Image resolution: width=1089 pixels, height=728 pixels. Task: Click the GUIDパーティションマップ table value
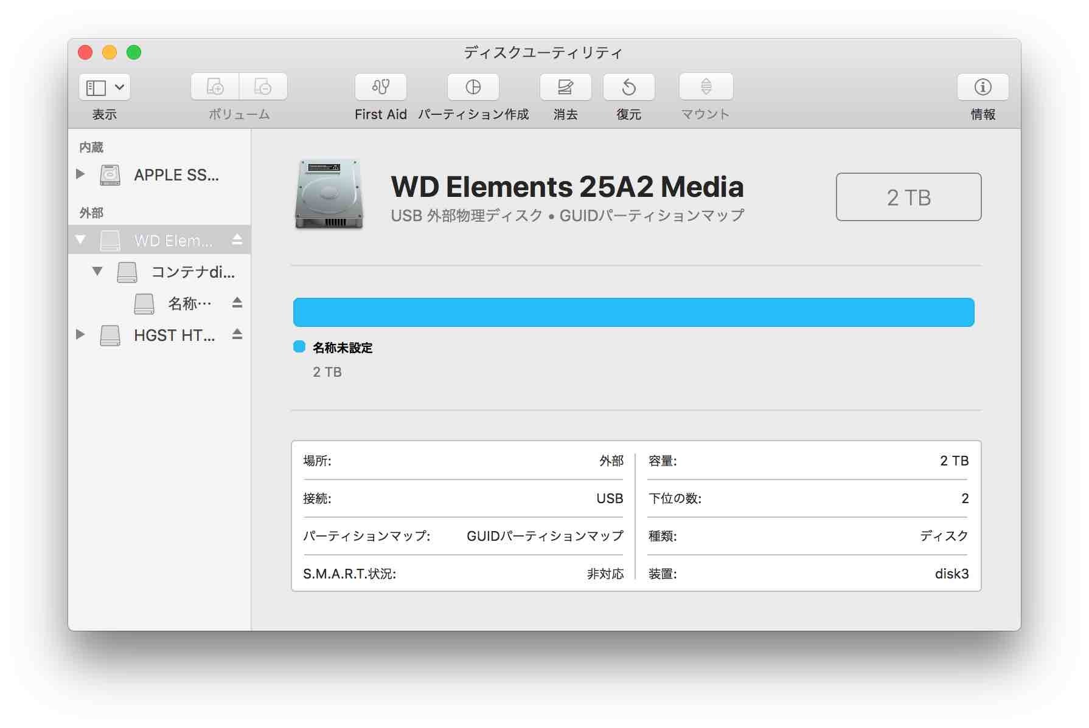point(545,536)
